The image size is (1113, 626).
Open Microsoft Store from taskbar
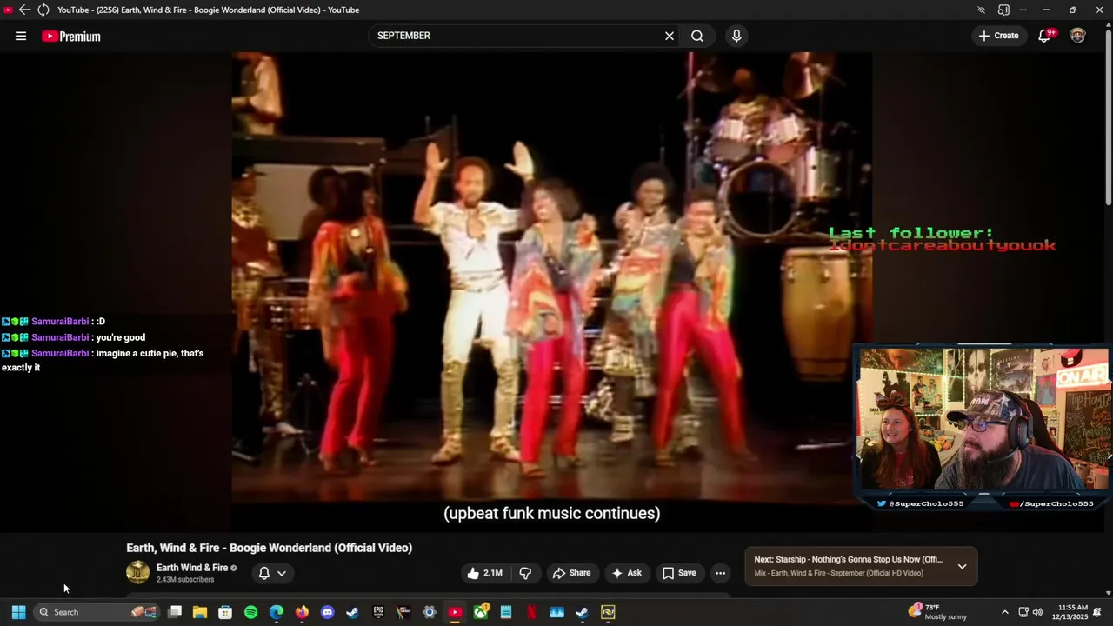(x=225, y=612)
